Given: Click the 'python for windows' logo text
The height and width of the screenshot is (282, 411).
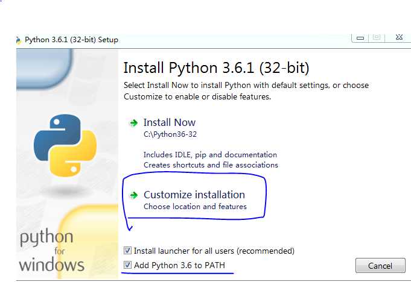Looking at the screenshot, I should coord(52,250).
